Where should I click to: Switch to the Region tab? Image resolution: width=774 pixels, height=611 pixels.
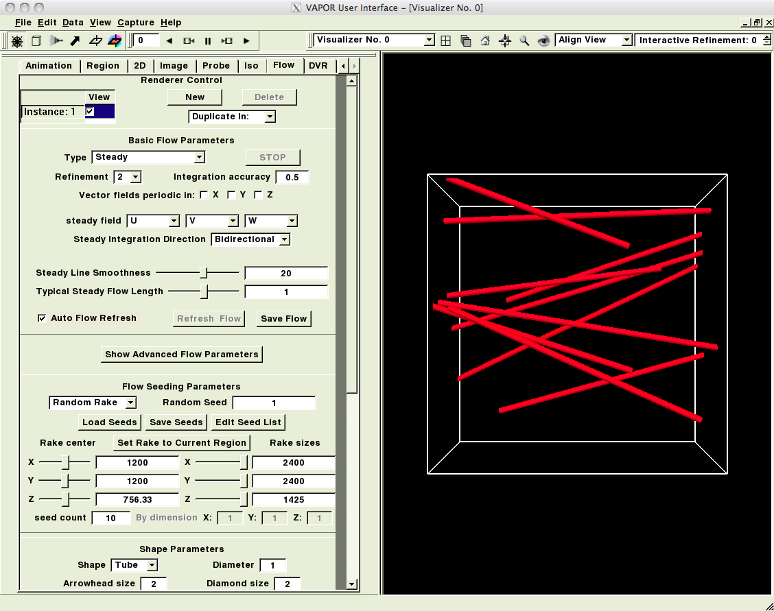tap(103, 66)
